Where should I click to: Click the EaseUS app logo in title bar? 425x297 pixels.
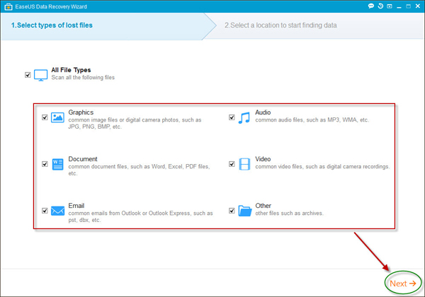(x=7, y=6)
